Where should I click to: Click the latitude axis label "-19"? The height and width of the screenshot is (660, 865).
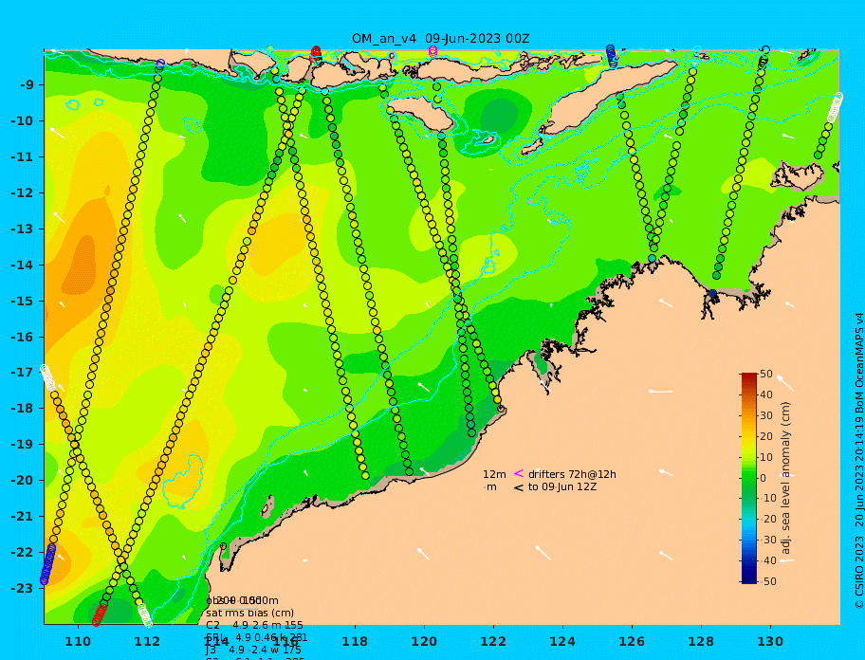click(x=22, y=445)
